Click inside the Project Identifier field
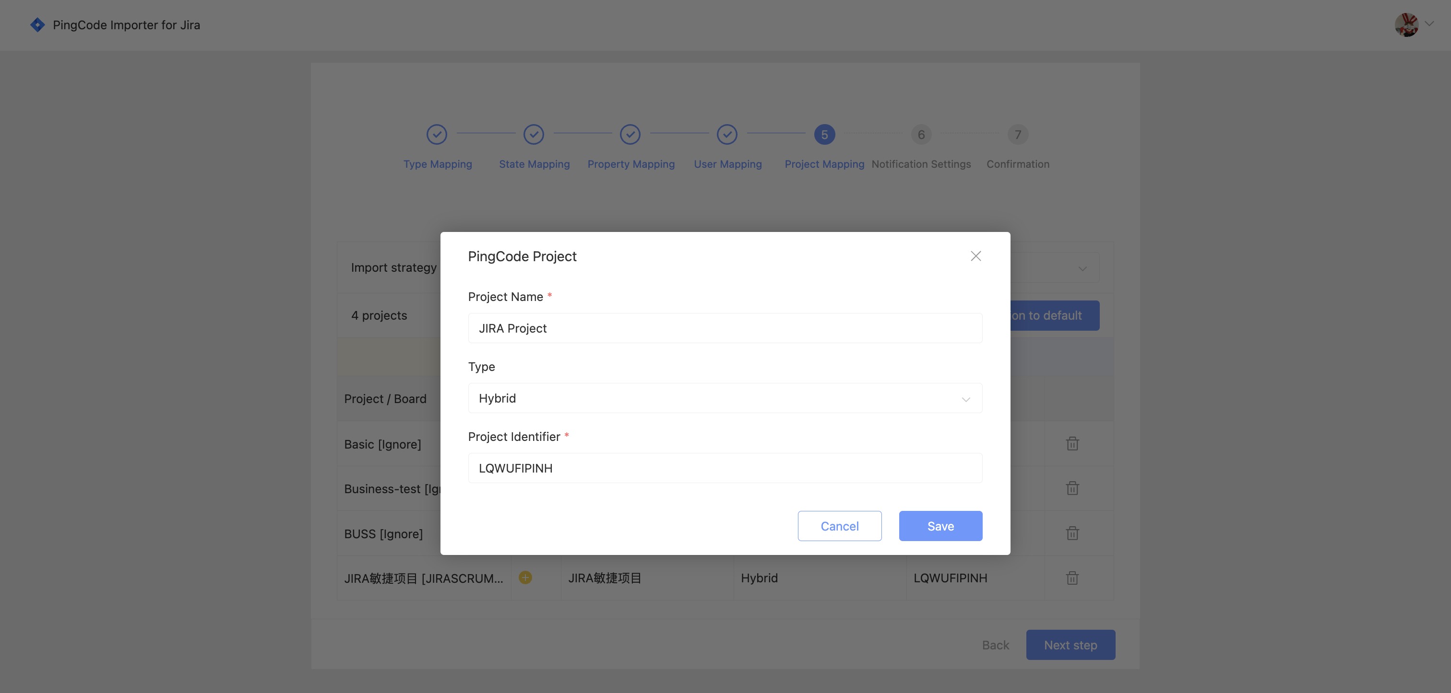This screenshot has width=1451, height=693. [725, 467]
